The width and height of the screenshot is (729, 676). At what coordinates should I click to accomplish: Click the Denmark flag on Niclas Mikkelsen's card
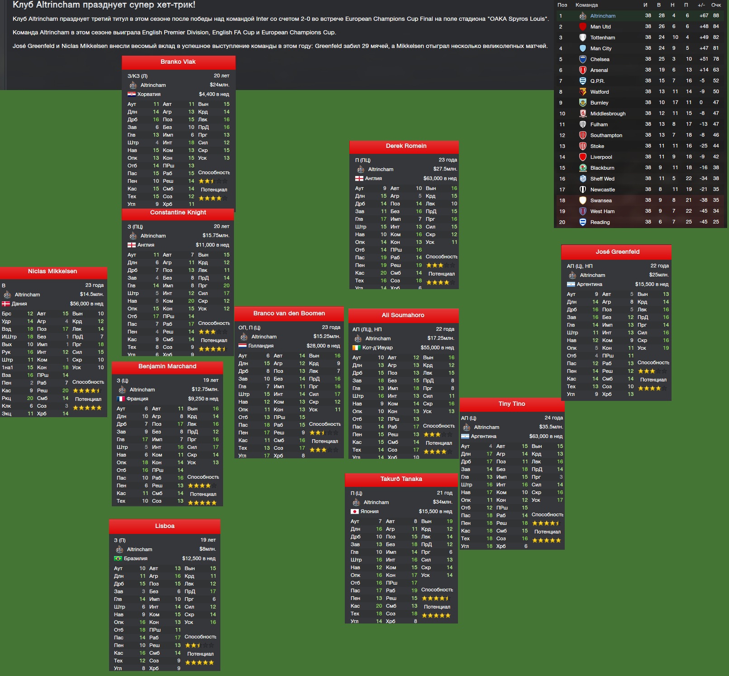[6, 304]
